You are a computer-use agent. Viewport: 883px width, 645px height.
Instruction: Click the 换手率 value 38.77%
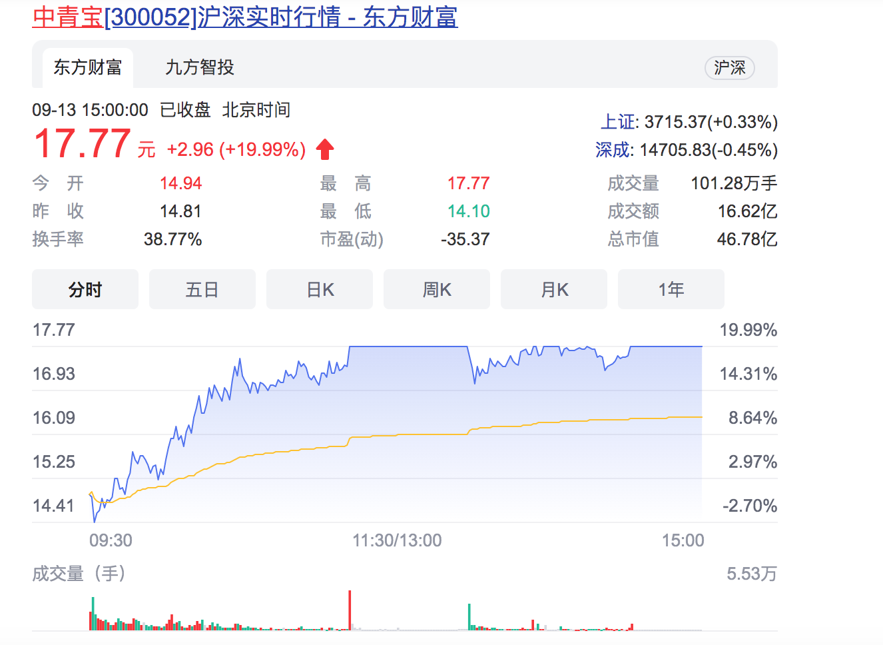tap(172, 239)
